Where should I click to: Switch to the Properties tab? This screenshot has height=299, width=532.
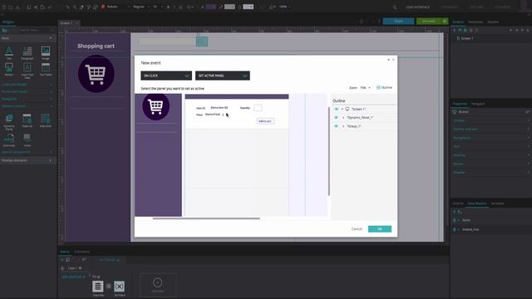(460, 104)
